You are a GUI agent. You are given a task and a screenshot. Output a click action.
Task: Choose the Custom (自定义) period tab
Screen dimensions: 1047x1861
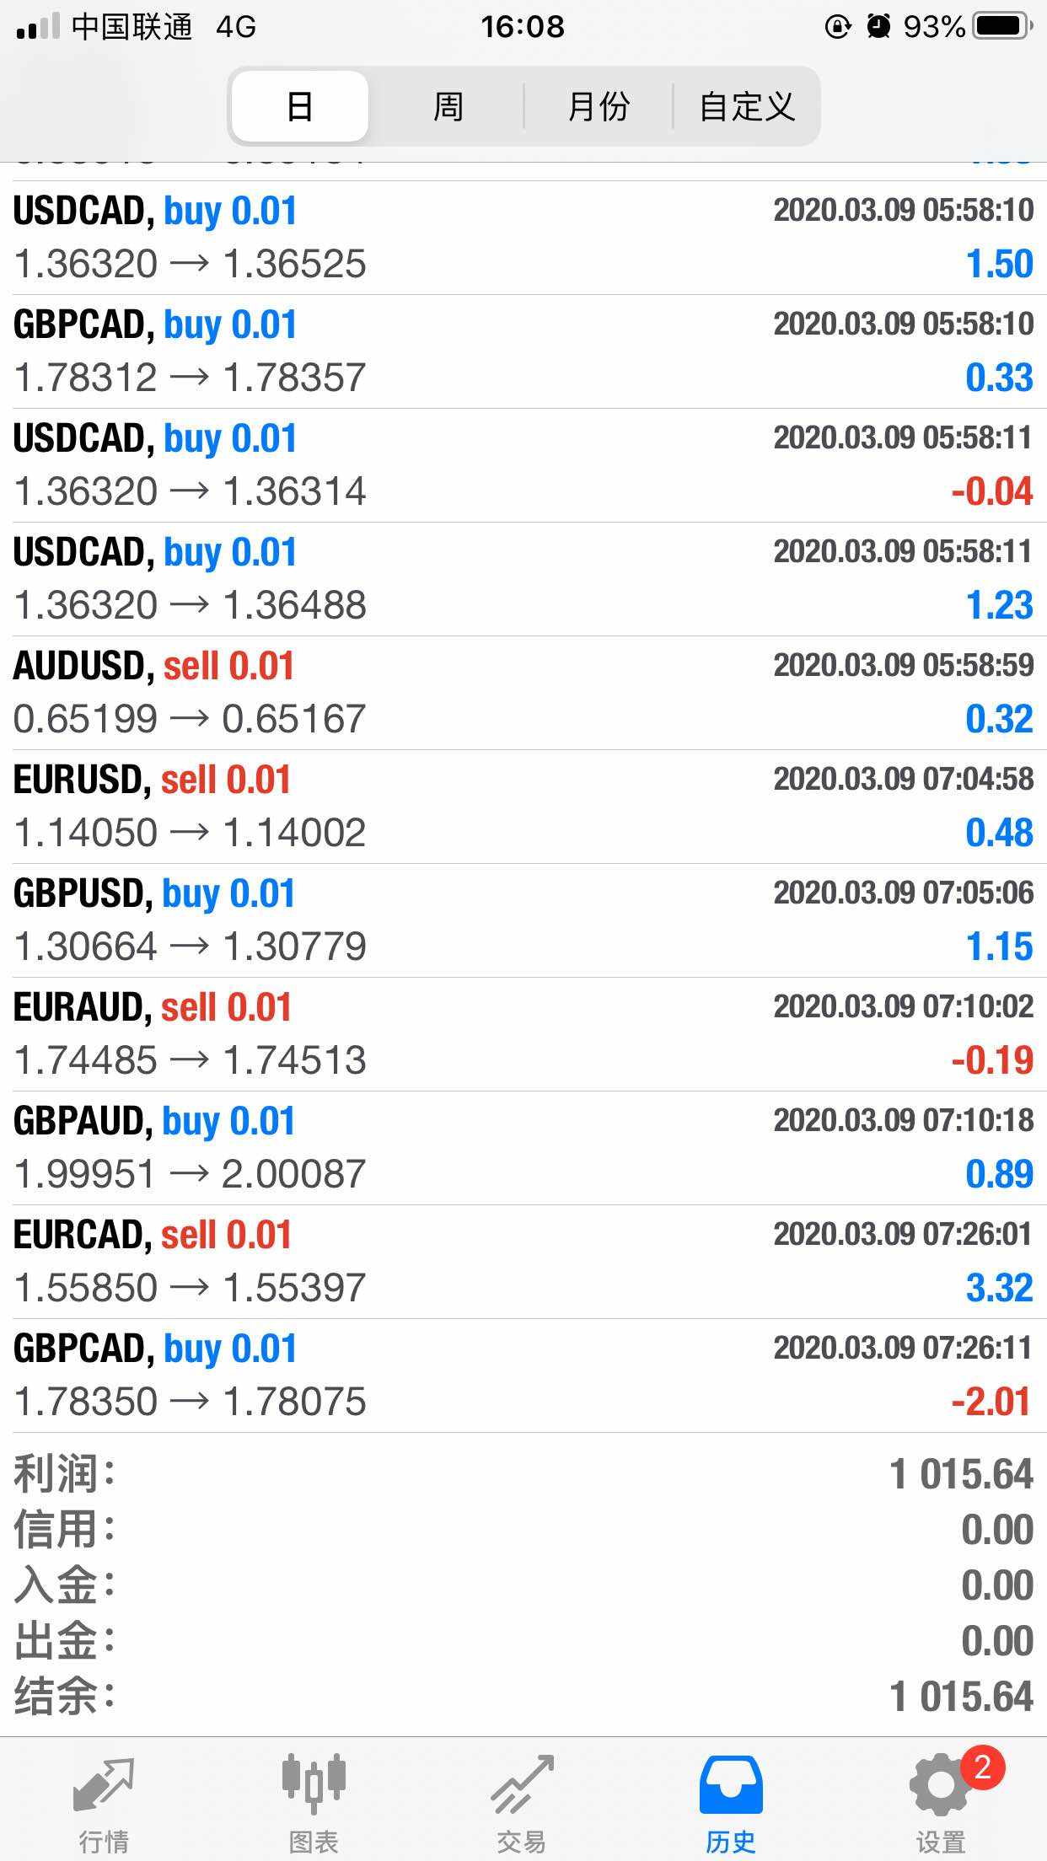pyautogui.click(x=747, y=107)
